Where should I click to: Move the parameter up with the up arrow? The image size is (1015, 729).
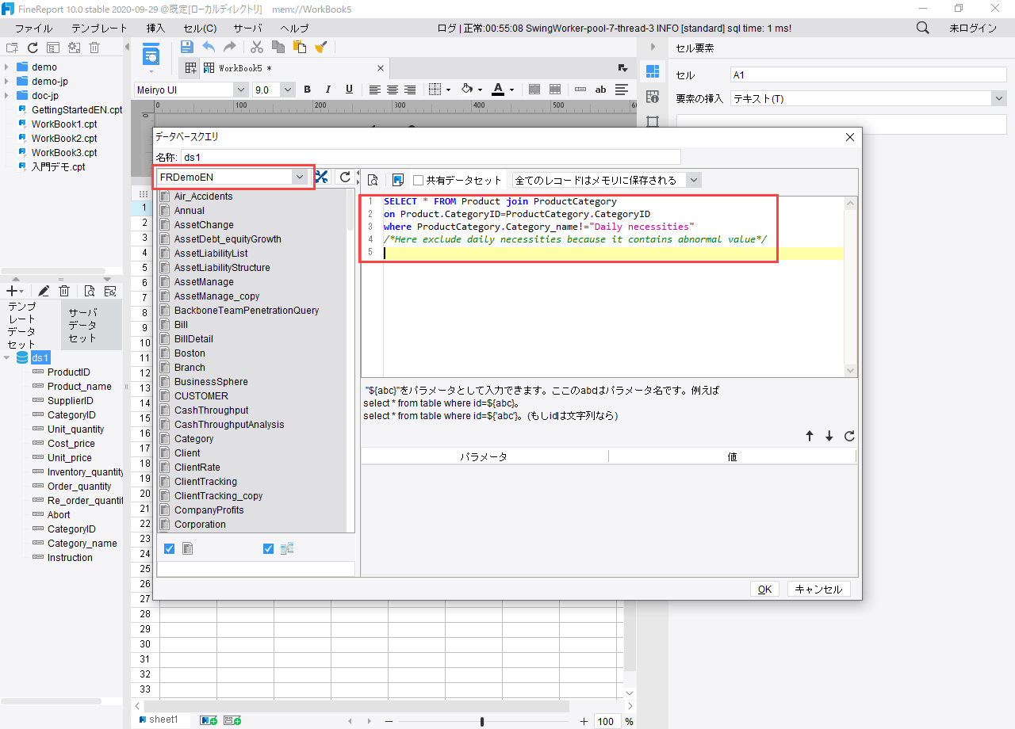(x=810, y=436)
